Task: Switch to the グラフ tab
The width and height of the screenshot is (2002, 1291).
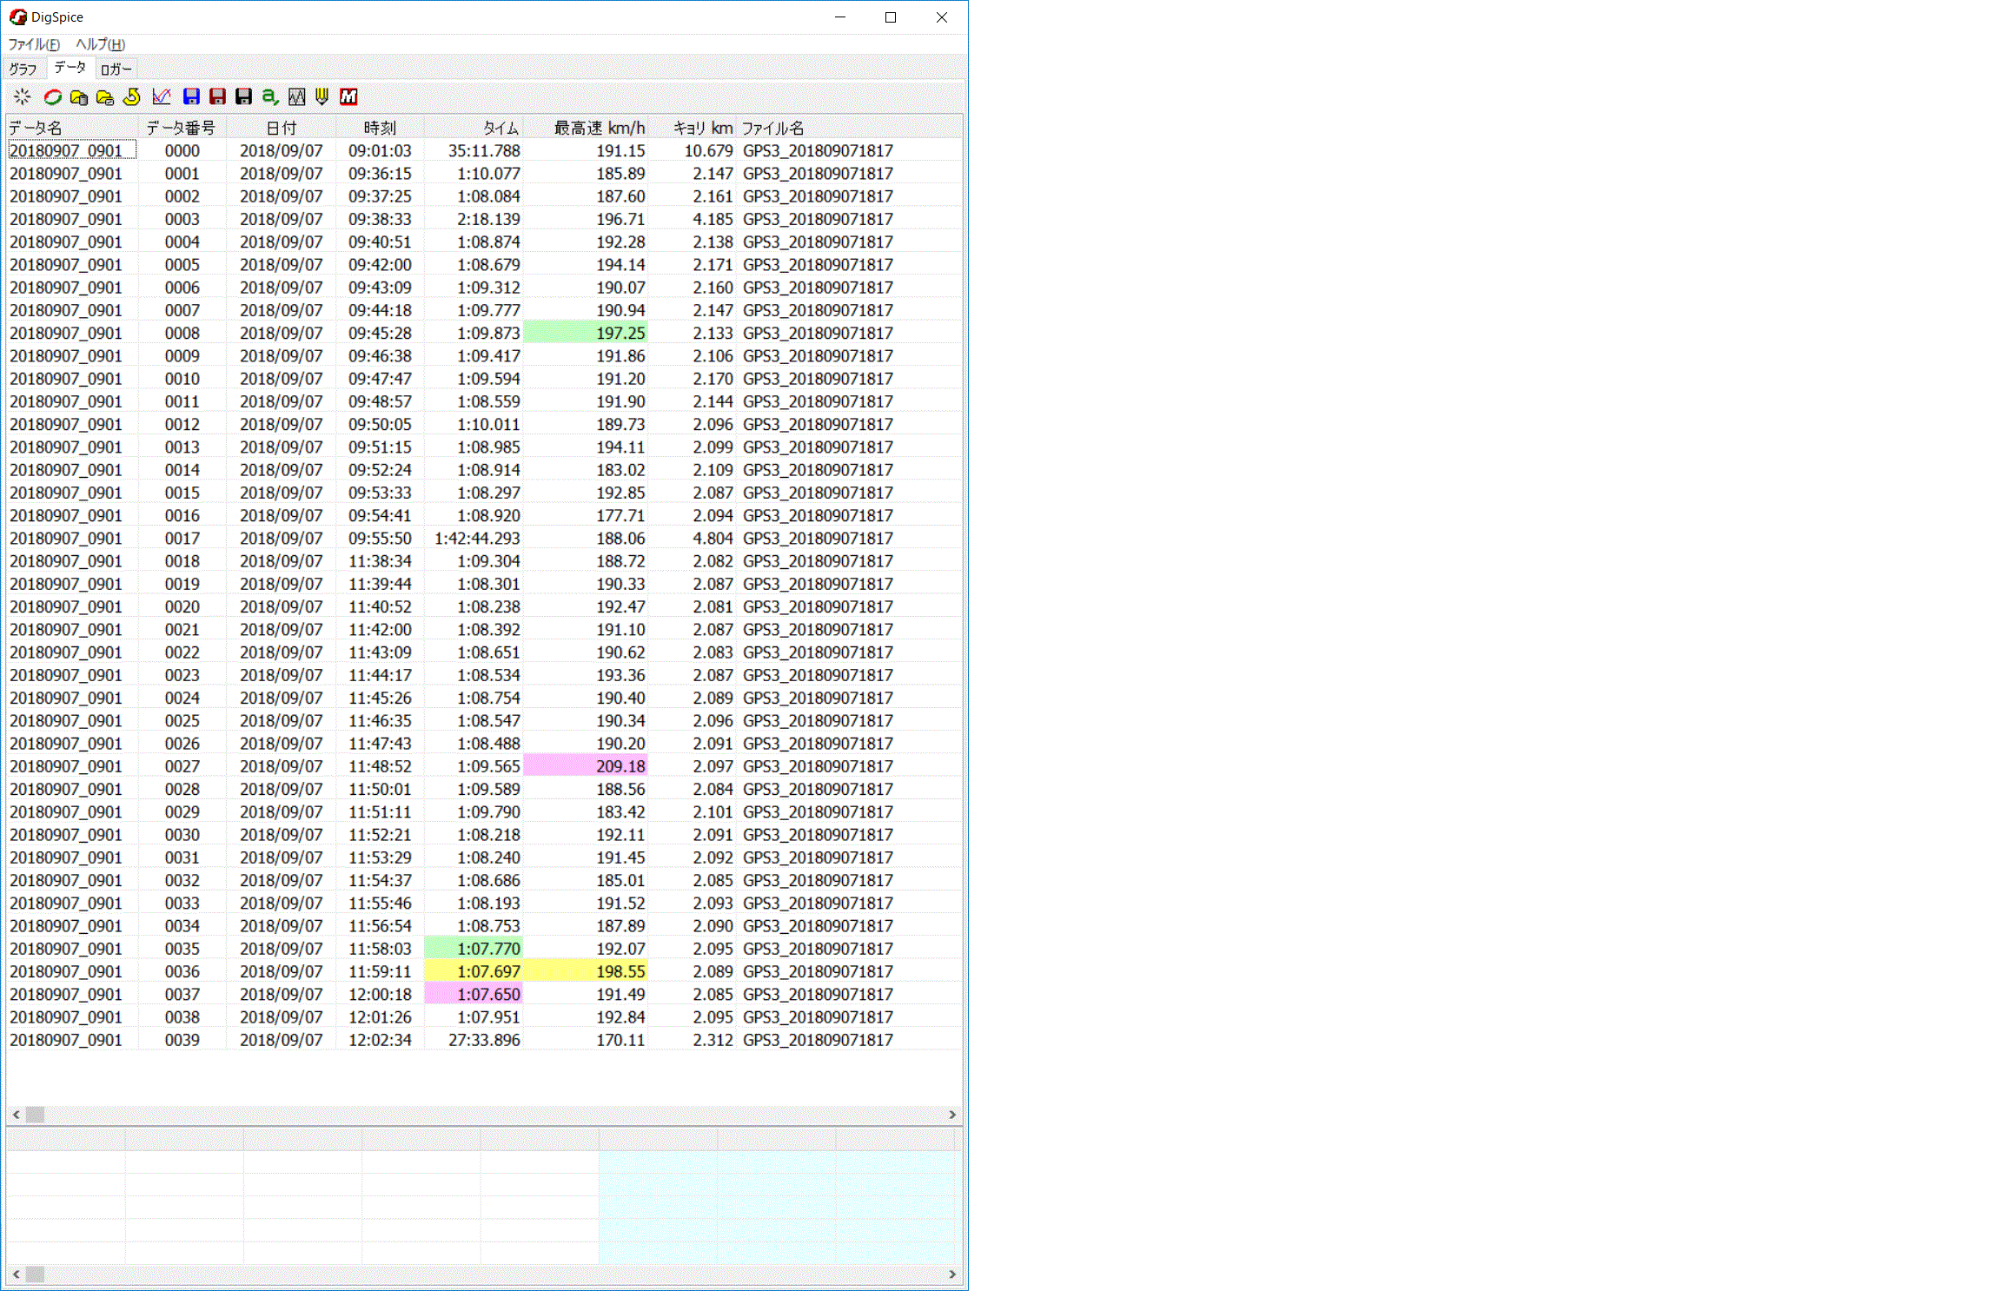Action: [x=23, y=69]
